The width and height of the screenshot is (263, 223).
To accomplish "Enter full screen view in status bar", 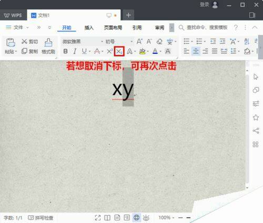I will click(98, 218).
